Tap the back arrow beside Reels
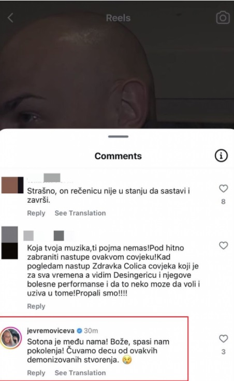Image resolution: width=234 pixels, height=381 pixels. (x=10, y=18)
